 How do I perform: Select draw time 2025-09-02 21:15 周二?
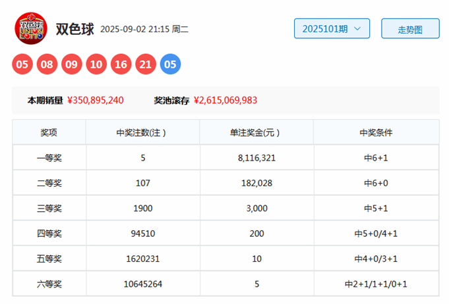pos(144,29)
